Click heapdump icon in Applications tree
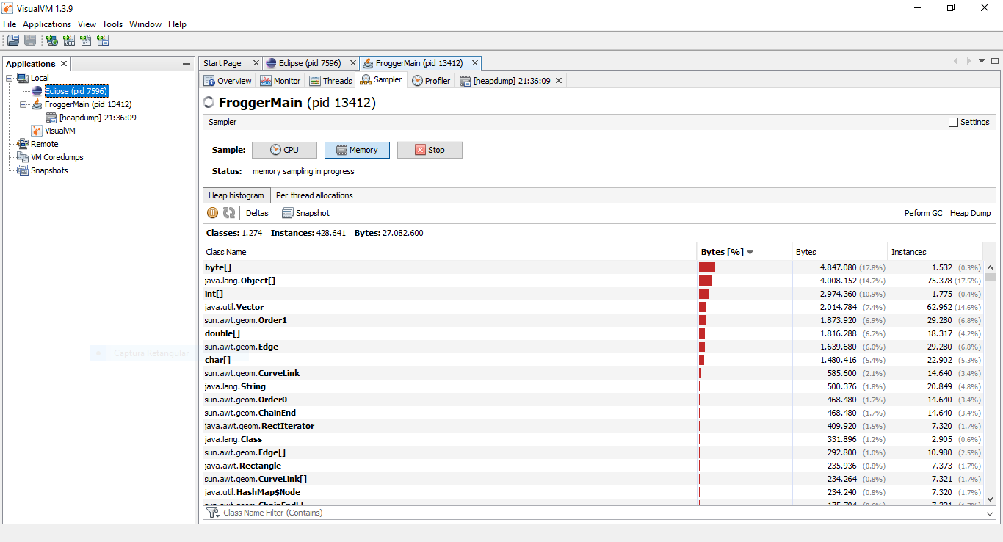 click(51, 118)
